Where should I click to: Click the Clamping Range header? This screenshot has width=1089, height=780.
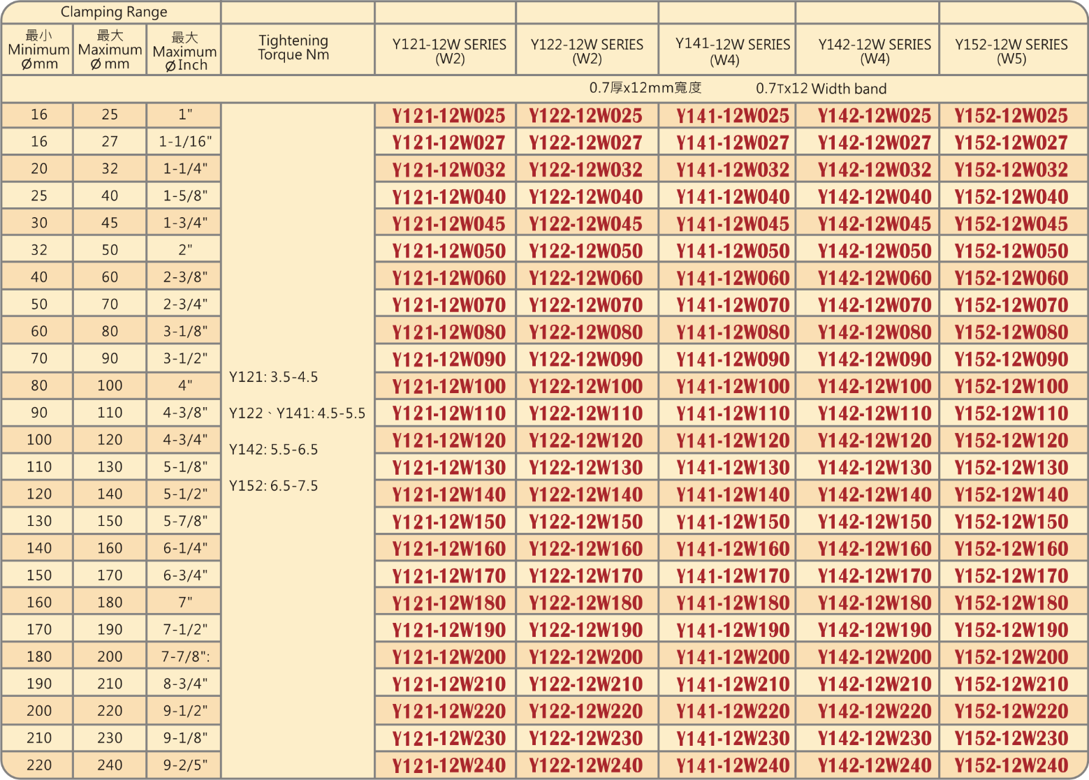click(114, 12)
